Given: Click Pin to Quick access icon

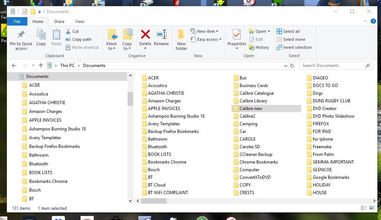Looking at the screenshot, I should pyautogui.click(x=21, y=35).
